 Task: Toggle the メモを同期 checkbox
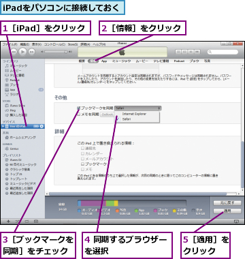(78, 115)
